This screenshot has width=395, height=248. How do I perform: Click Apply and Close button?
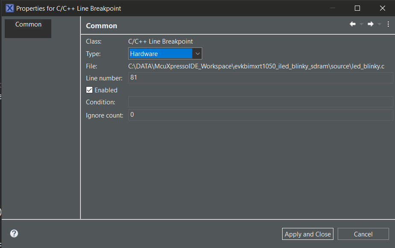click(x=308, y=234)
